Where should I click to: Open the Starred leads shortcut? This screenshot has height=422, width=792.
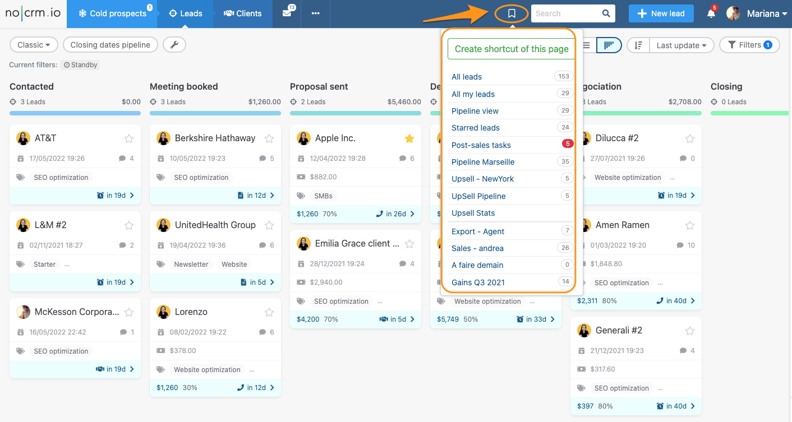click(x=475, y=128)
